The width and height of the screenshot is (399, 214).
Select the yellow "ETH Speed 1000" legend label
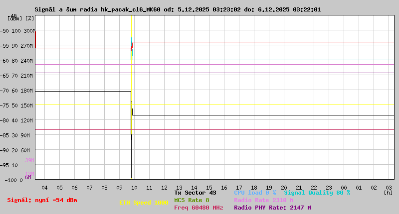coord(144,203)
